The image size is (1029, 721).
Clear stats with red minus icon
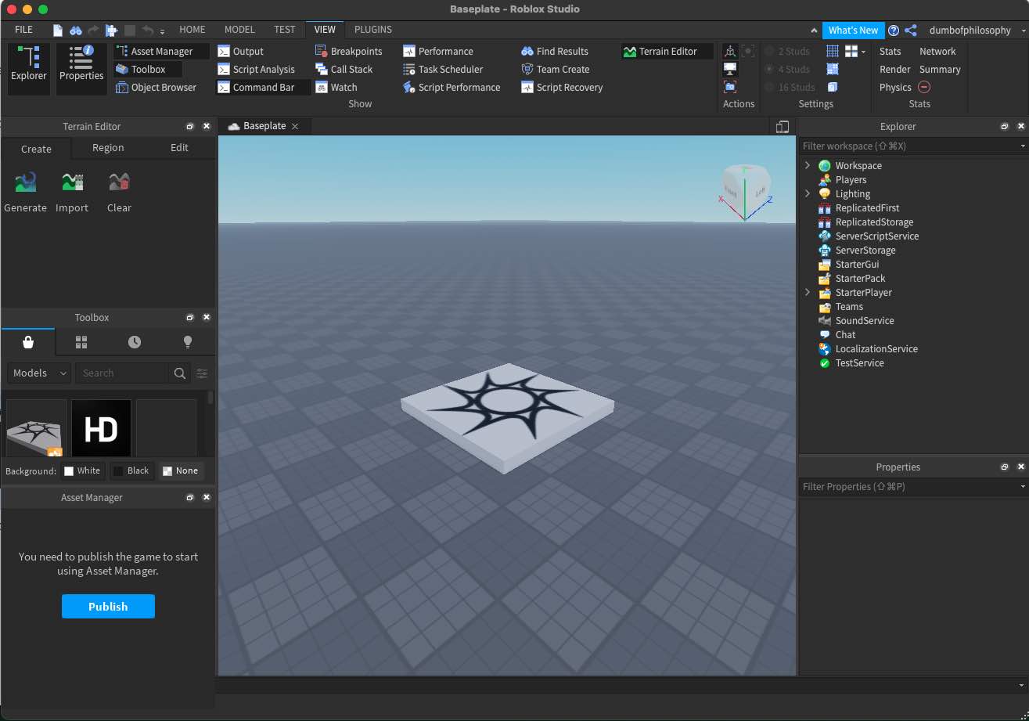[x=924, y=87]
